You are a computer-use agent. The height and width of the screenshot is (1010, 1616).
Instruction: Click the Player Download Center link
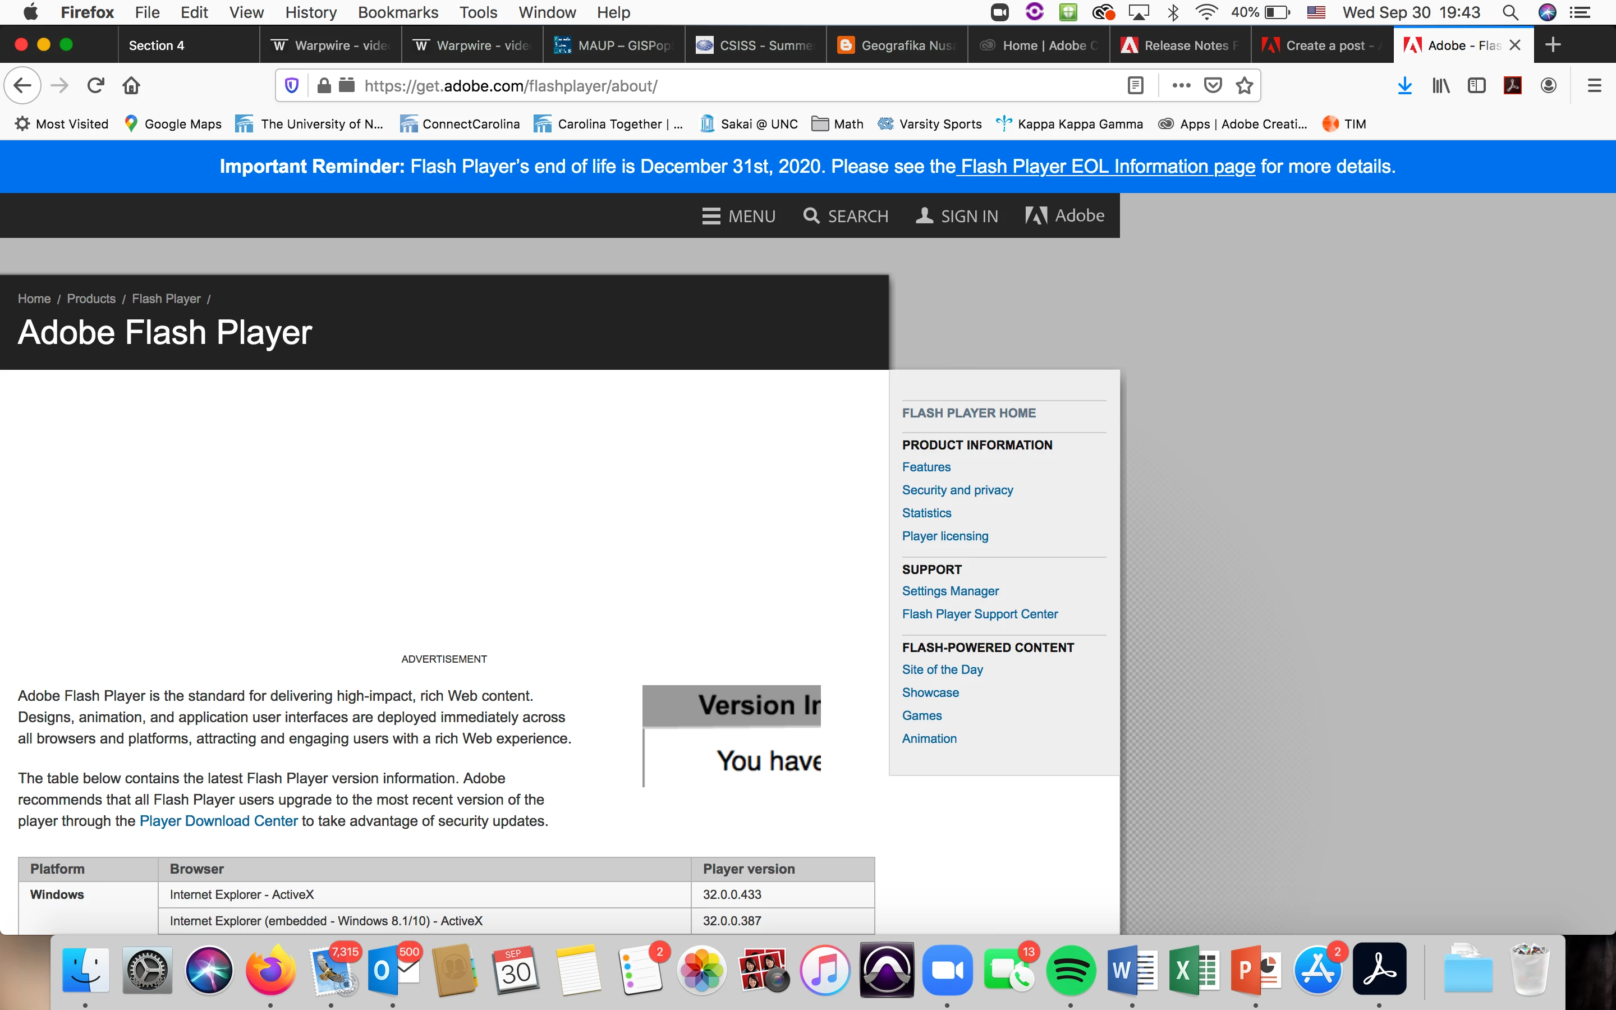[x=218, y=821]
